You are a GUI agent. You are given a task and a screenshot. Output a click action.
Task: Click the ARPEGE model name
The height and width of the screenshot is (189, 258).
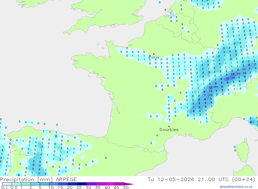pyautogui.click(x=66, y=179)
